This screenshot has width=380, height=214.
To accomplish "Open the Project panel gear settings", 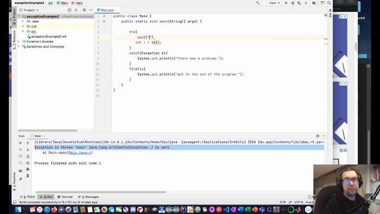I will [84, 10].
